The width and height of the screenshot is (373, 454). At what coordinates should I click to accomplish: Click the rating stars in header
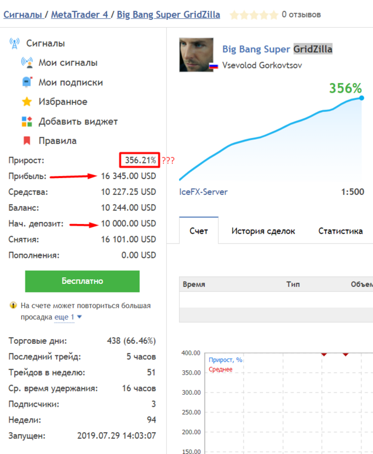(254, 15)
